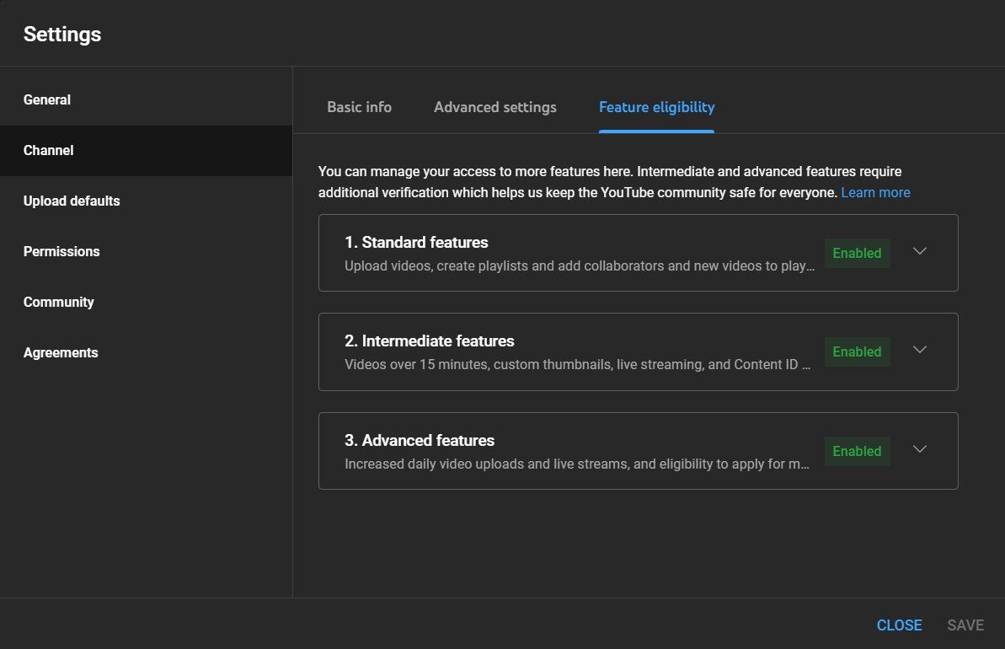Click the Enabled badge on Advanced features

(x=857, y=451)
